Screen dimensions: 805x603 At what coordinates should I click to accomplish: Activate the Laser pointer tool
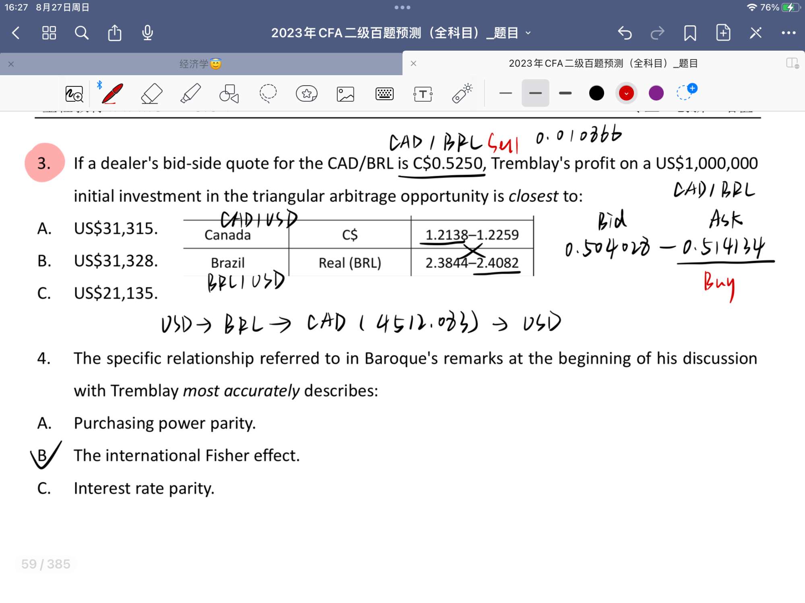[462, 94]
